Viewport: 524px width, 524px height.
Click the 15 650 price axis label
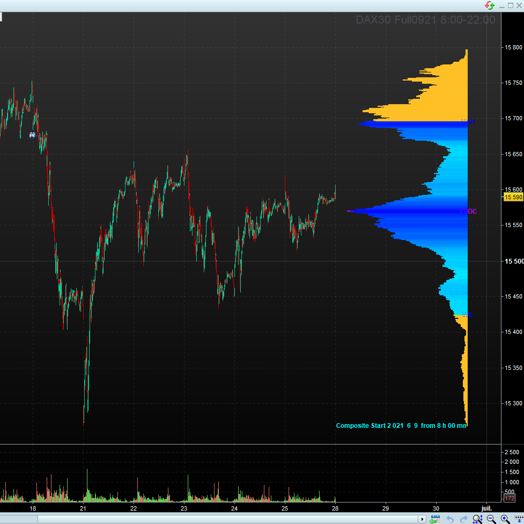513,154
